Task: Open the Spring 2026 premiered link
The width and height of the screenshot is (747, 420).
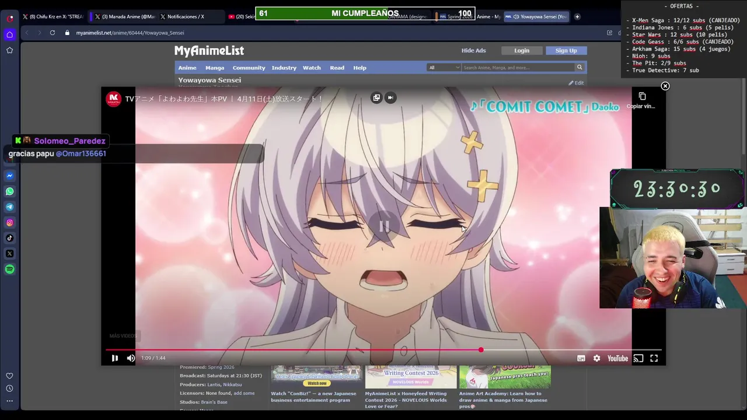Action: point(221,367)
